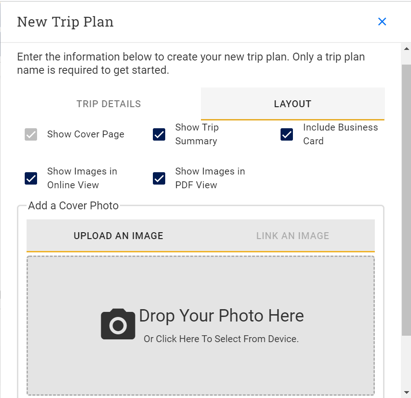The width and height of the screenshot is (411, 398).
Task: Disable the Show Images in Online View checkbox
Action: 31,178
